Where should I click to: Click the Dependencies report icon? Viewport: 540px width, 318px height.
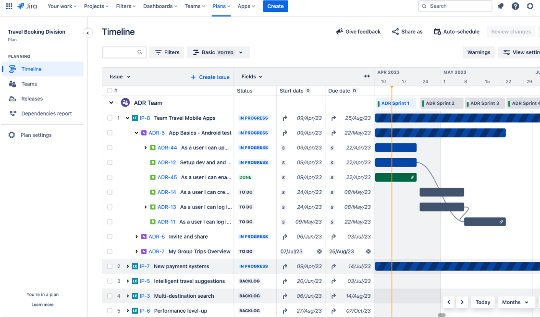[x=12, y=113]
